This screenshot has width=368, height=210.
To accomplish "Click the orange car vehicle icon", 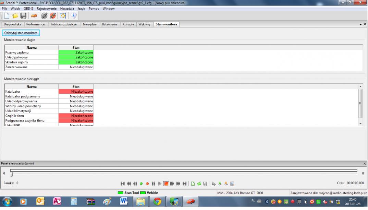I will pos(34,16).
